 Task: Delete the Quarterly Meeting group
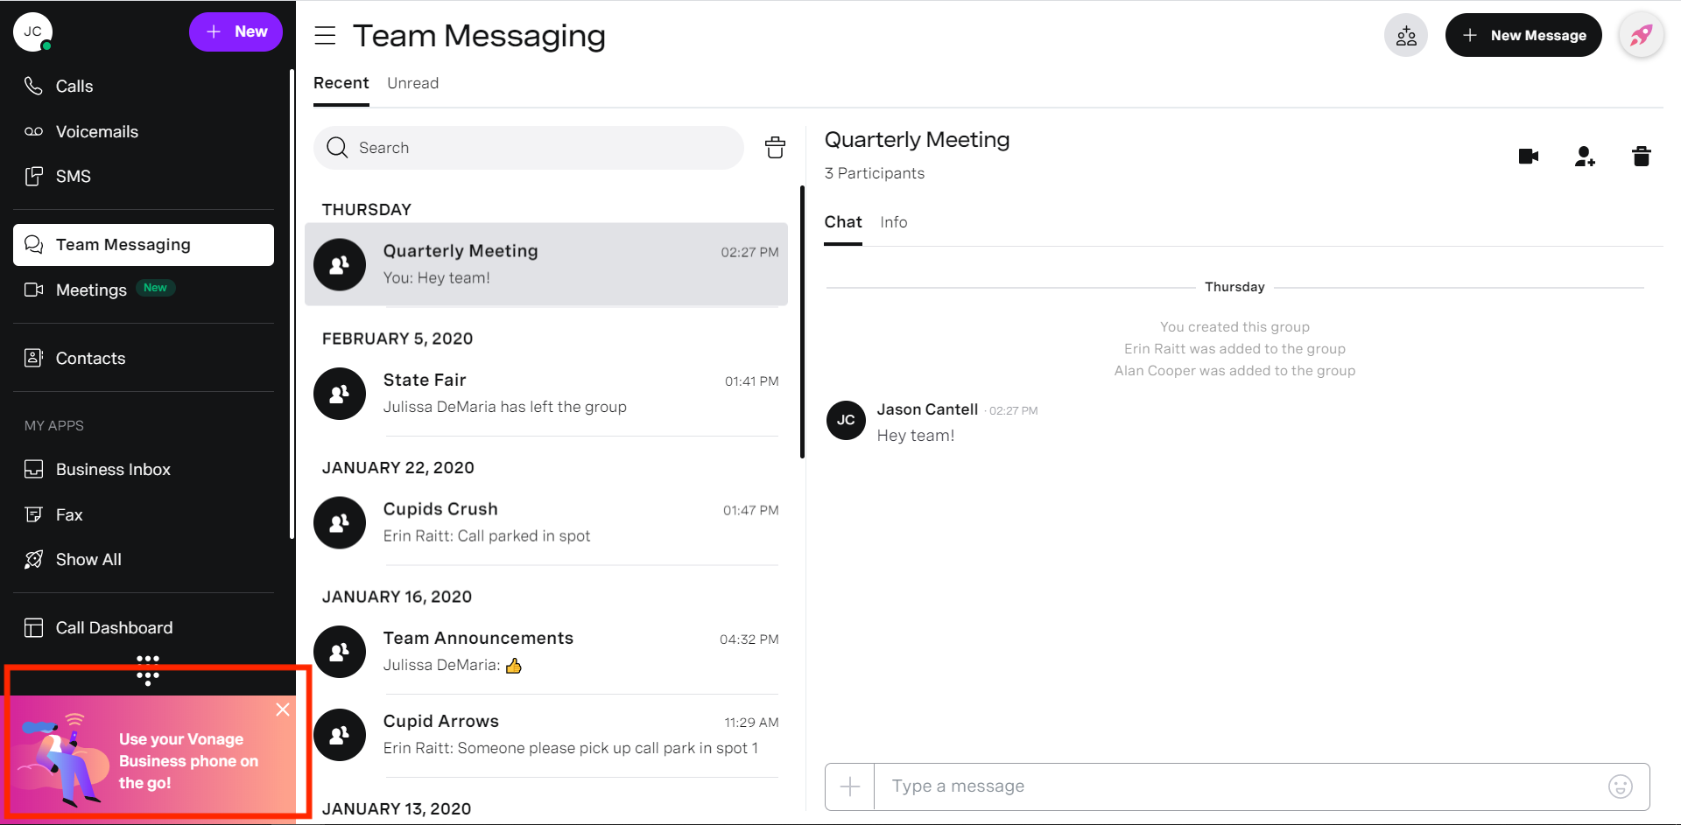(x=1641, y=157)
